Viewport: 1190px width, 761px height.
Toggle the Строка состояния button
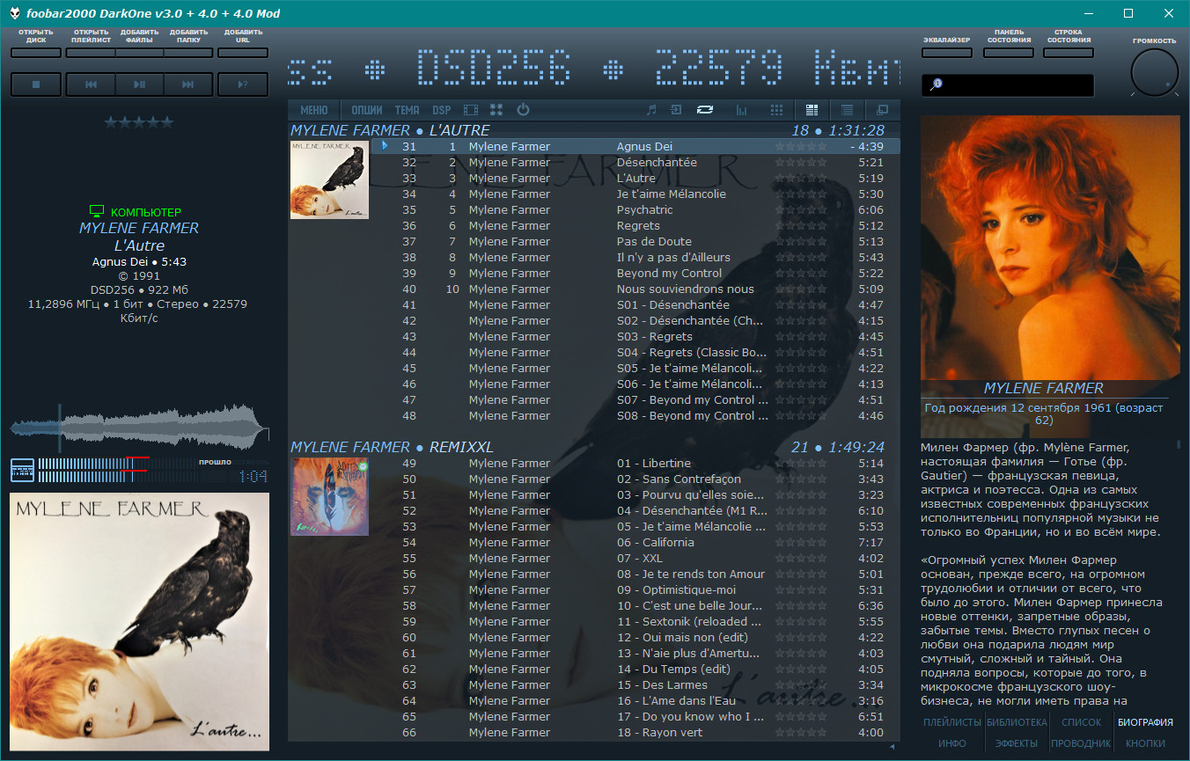1068,53
